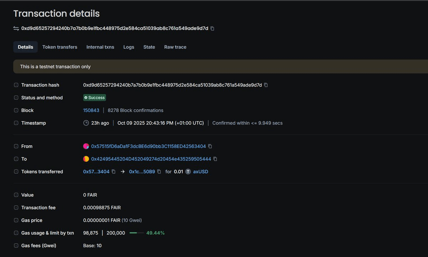Copy the To address
The width and height of the screenshot is (428, 257).
coord(215,159)
